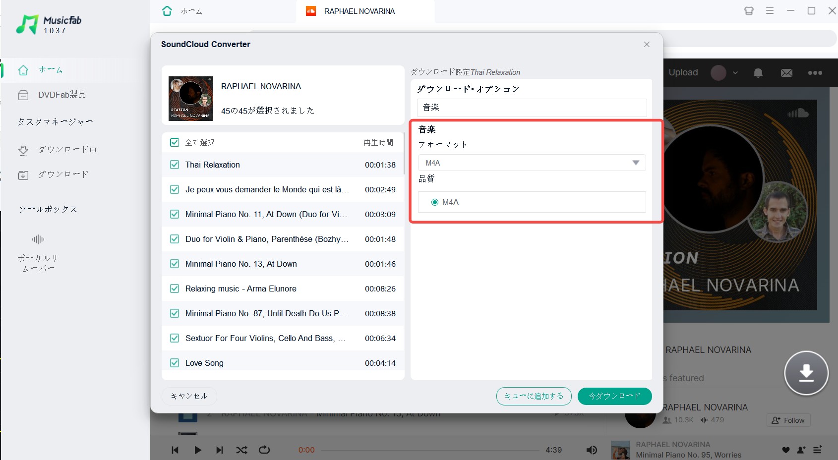Open ダウンロード in the sidebar
Screen dimensions: 838x460
click(63, 174)
